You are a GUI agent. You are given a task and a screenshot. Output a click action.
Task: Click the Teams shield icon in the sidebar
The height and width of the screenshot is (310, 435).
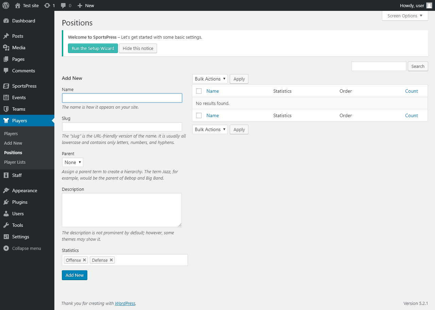click(6, 109)
